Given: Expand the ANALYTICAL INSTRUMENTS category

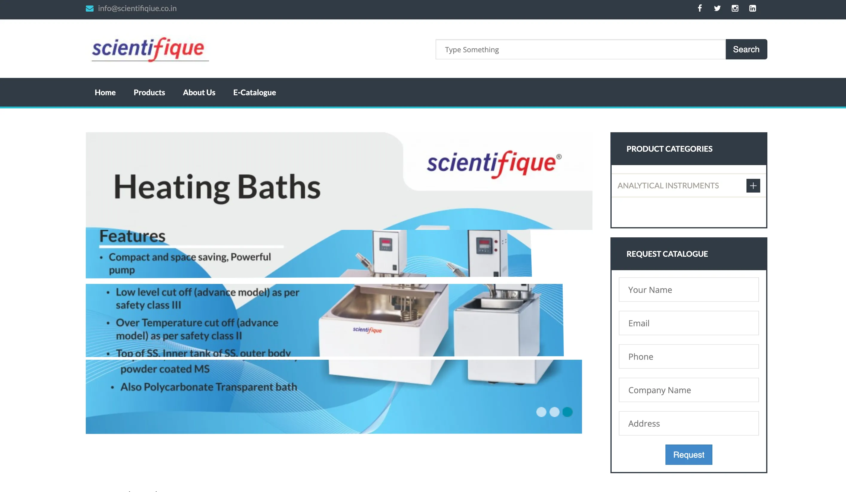Looking at the screenshot, I should tap(753, 185).
